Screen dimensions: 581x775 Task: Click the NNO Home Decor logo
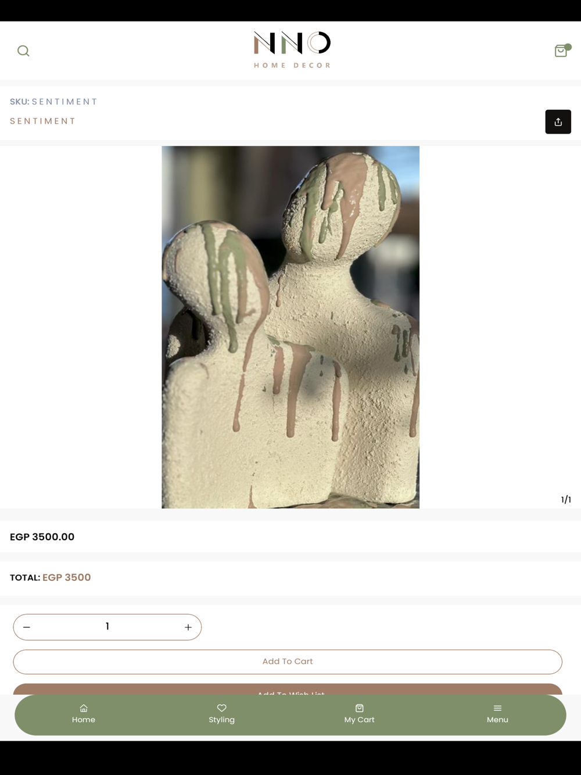pos(292,50)
